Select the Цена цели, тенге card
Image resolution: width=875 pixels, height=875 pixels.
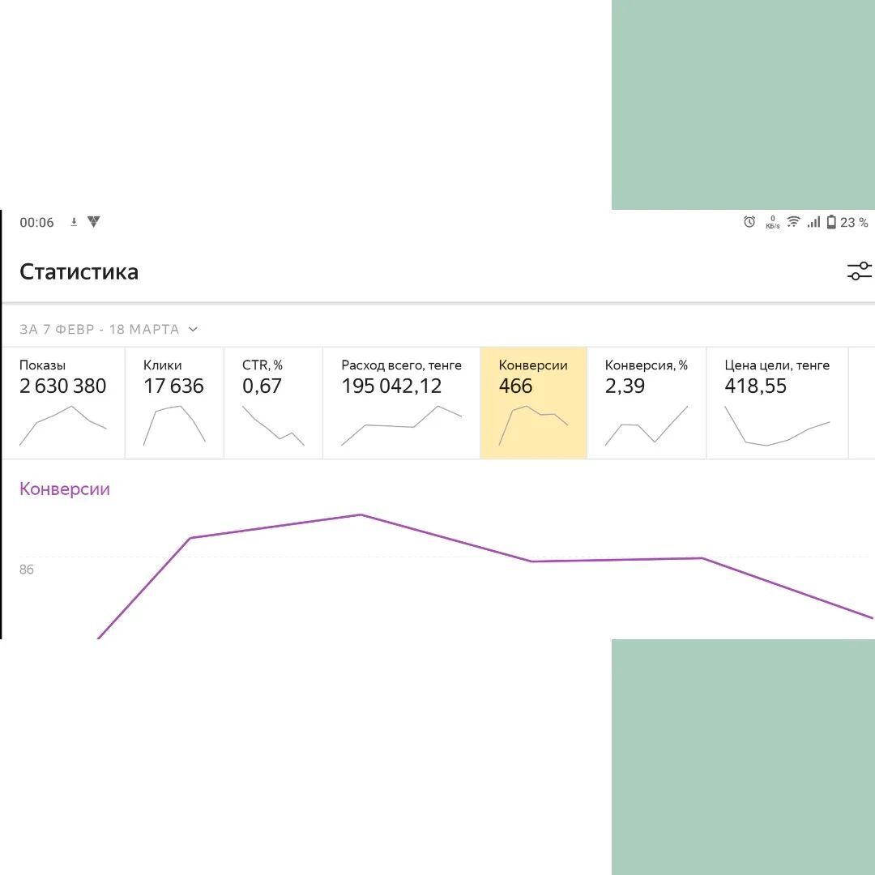click(x=777, y=403)
